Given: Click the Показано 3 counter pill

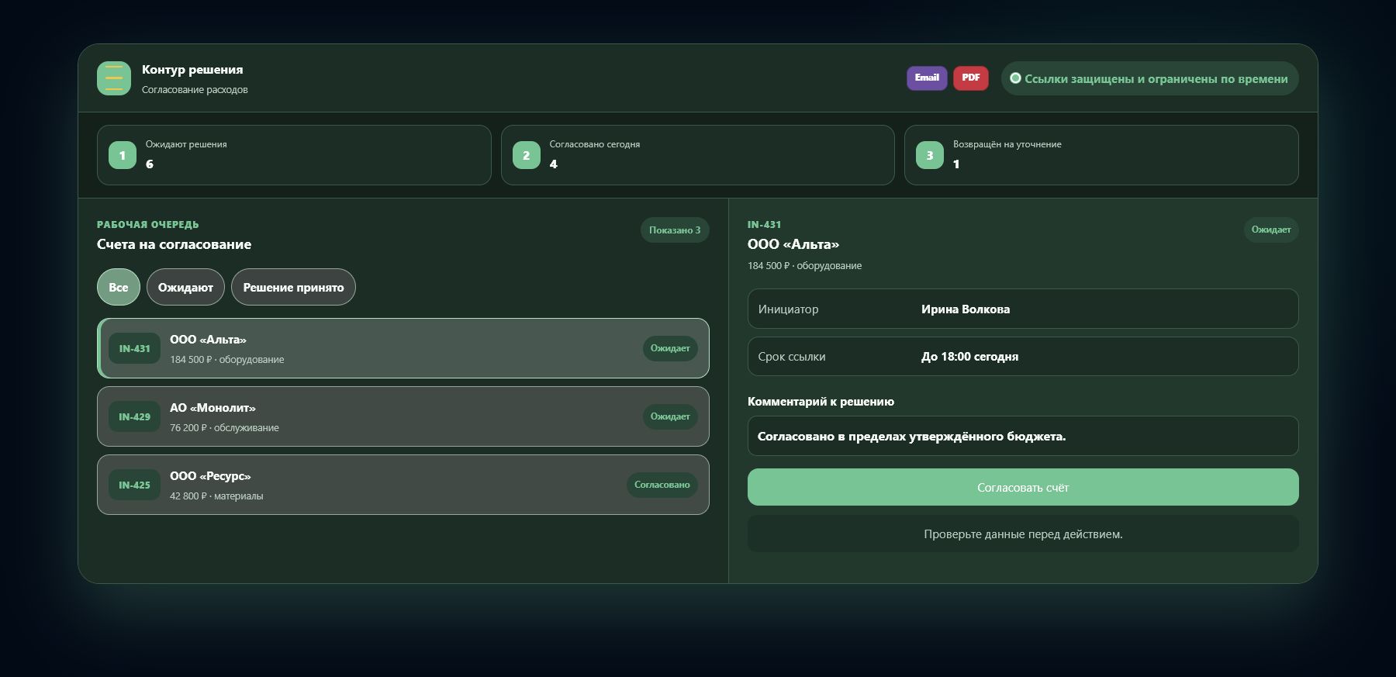Looking at the screenshot, I should pyautogui.click(x=675, y=230).
